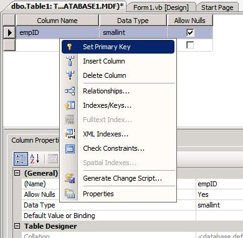Check Allow Nulls in the empty row
Viewport: 243px width, 238px height.
[190, 45]
